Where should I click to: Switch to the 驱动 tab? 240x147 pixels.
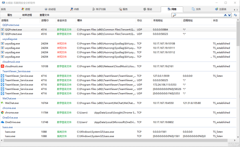tap(148, 9)
